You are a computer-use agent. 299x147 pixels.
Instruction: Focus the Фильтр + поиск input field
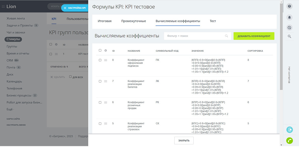click(194, 36)
